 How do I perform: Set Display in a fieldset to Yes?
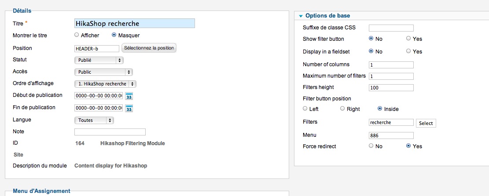[408, 51]
